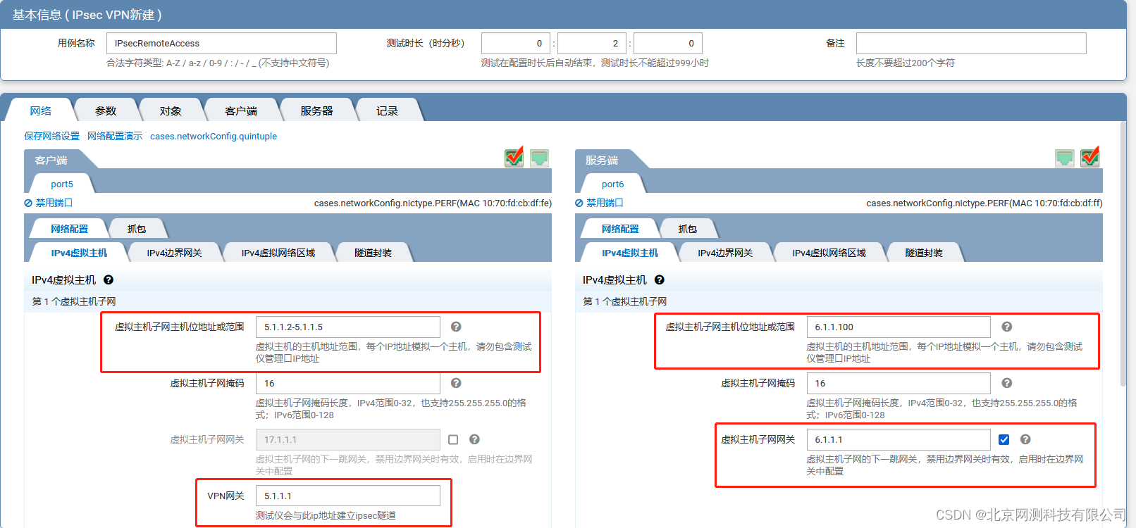Screen dimensions: 1136x528
Task: Select the 网络 tab
Action: [41, 111]
